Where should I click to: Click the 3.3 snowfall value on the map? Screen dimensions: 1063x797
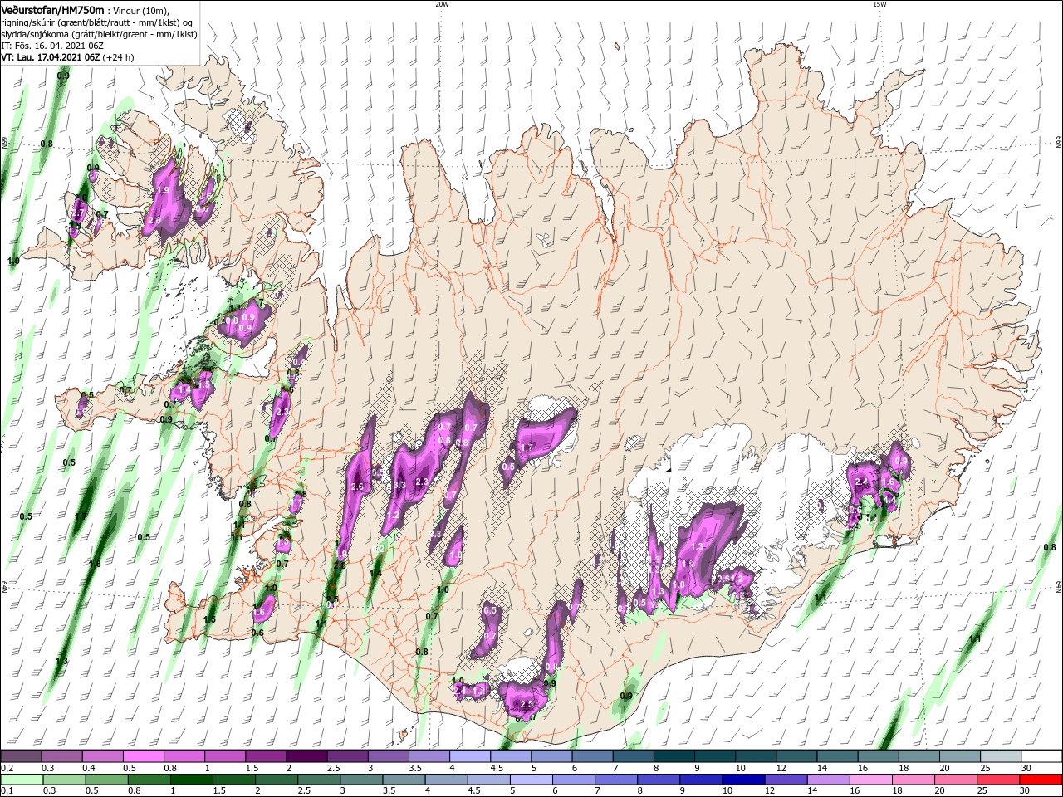399,485
